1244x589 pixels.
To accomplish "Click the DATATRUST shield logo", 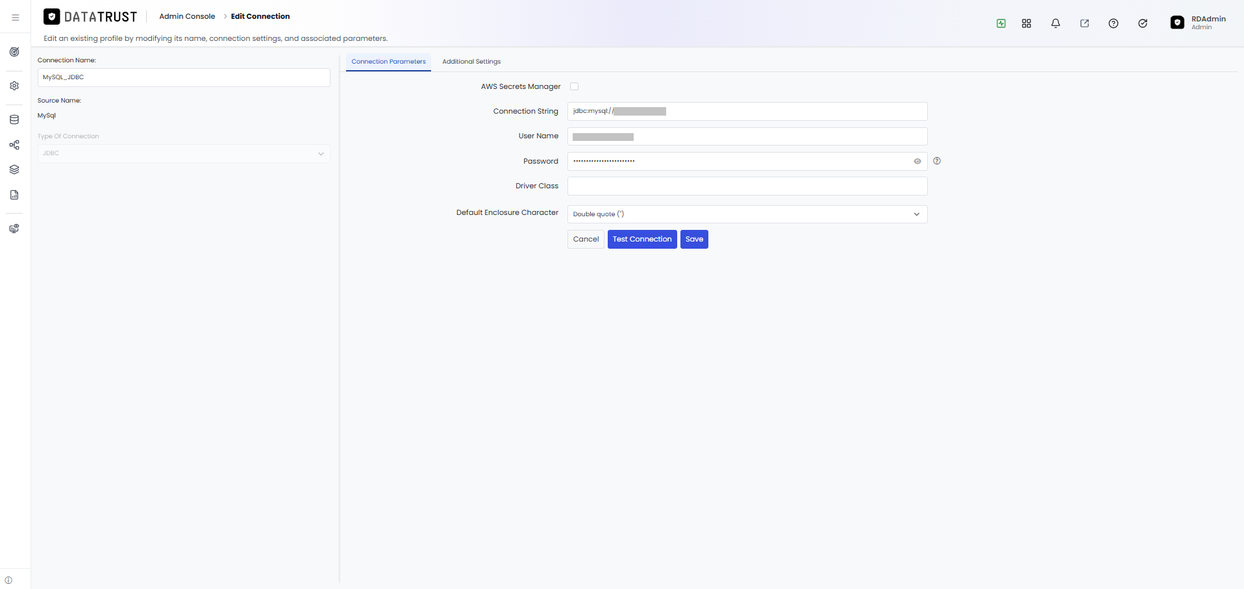I will (x=52, y=17).
